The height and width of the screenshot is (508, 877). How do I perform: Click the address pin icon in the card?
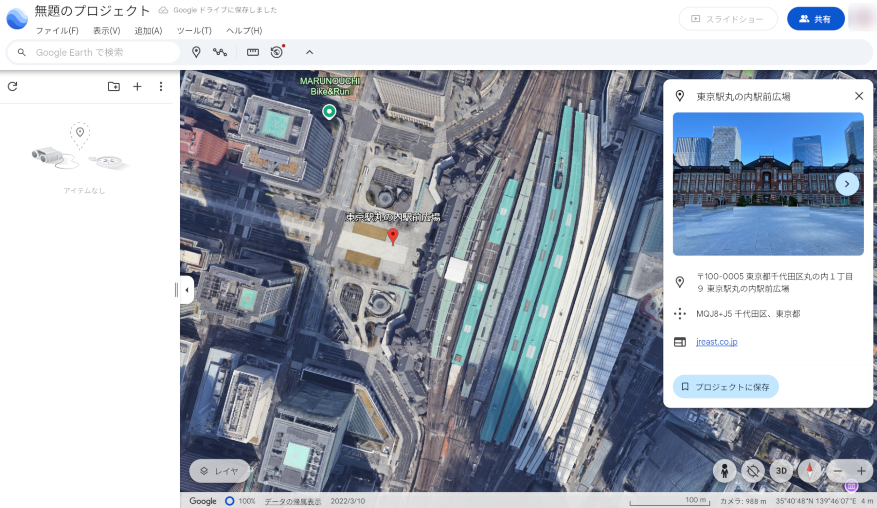point(680,282)
